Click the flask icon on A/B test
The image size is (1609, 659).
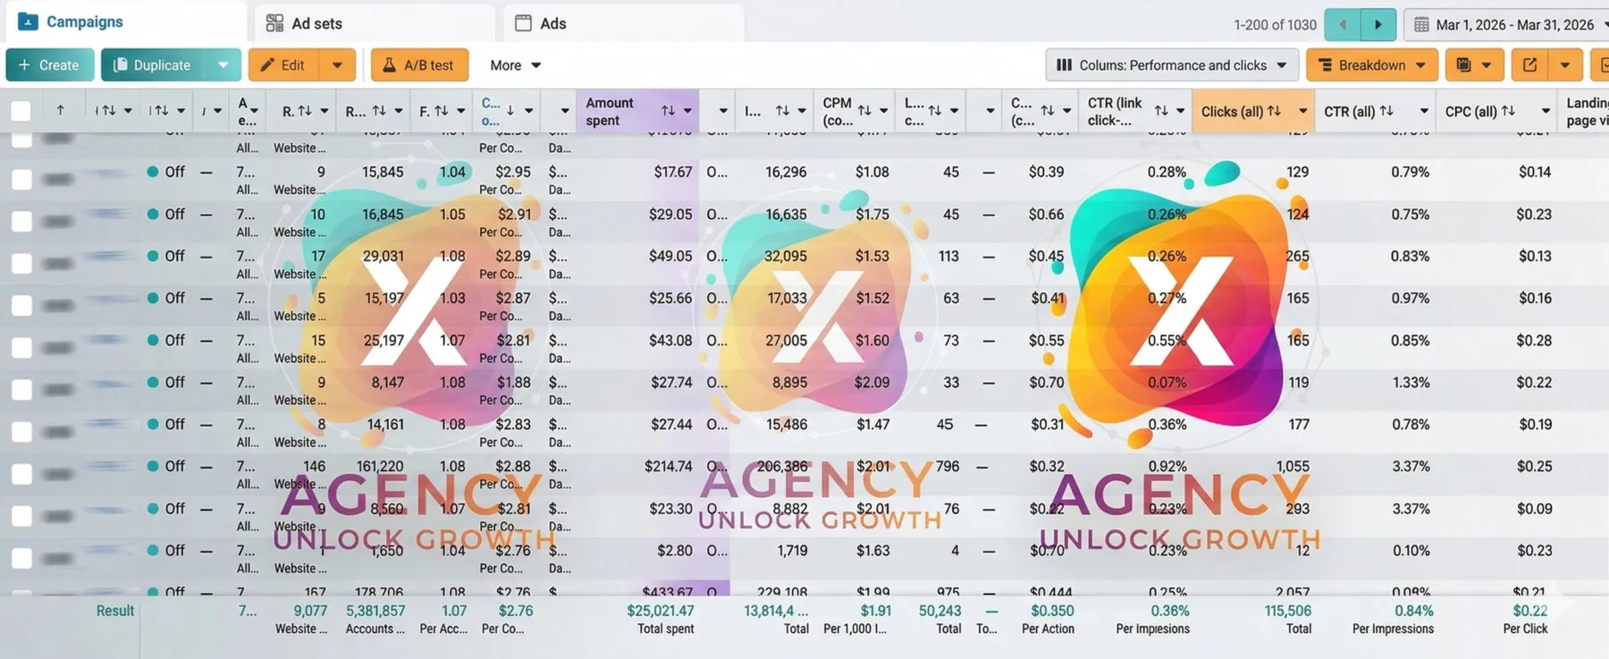(x=389, y=65)
